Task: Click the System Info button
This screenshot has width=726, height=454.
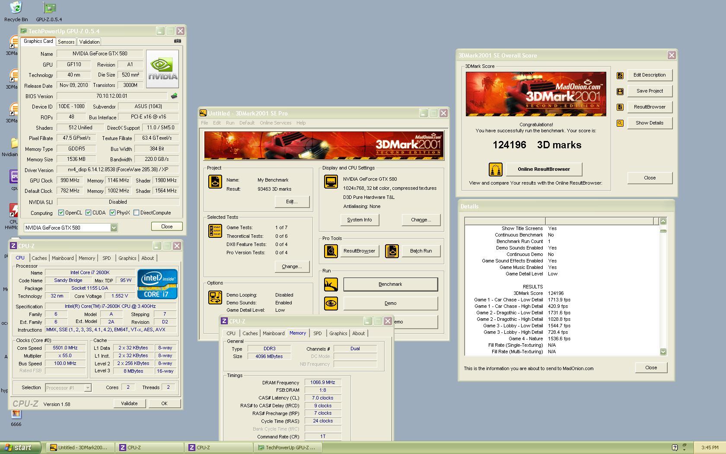Action: point(359,220)
